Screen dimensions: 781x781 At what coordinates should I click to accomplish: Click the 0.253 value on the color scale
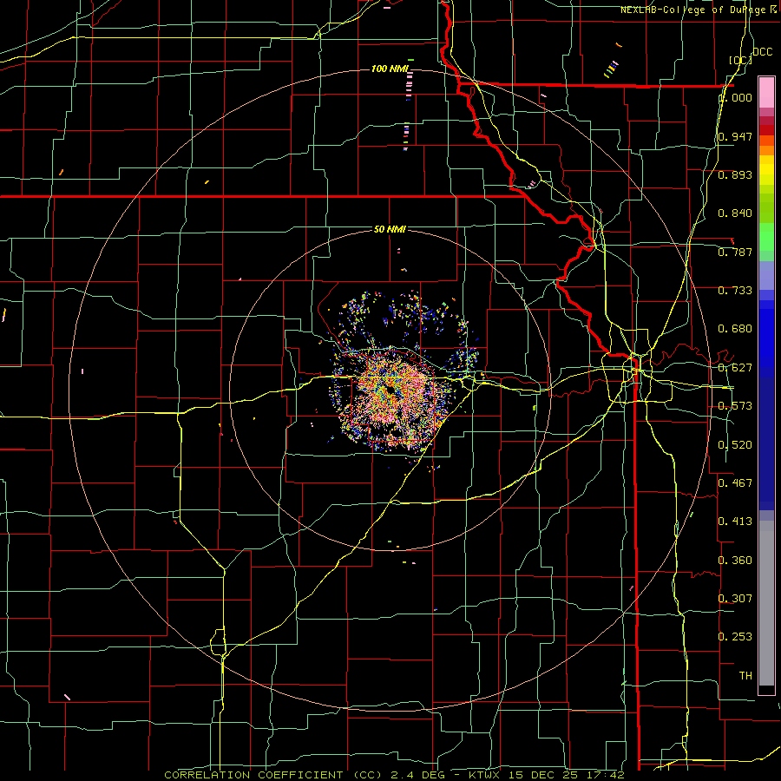[x=735, y=637]
